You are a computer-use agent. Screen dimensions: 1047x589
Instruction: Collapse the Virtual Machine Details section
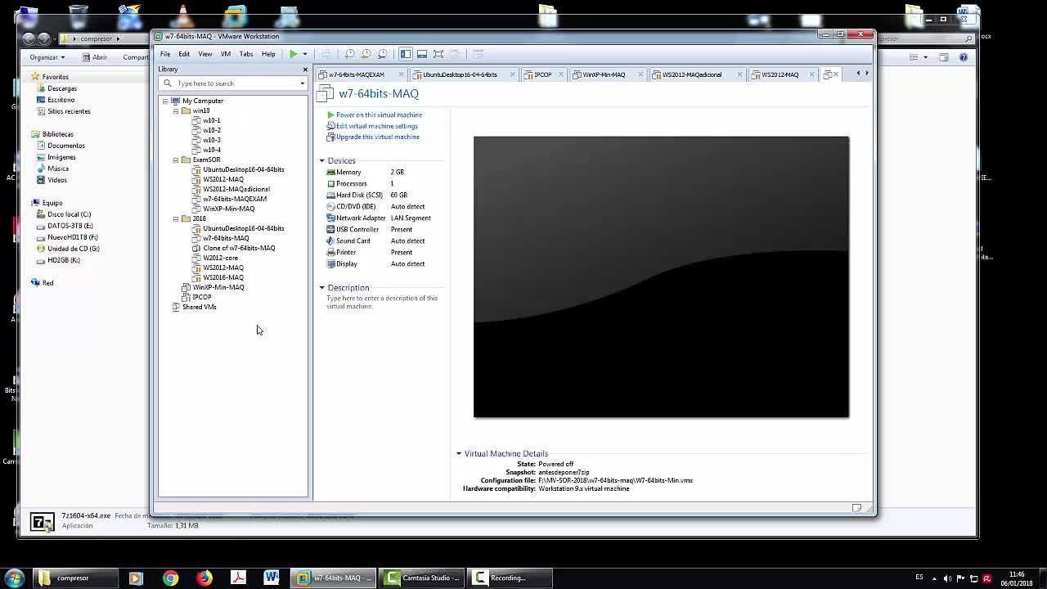[x=459, y=453]
